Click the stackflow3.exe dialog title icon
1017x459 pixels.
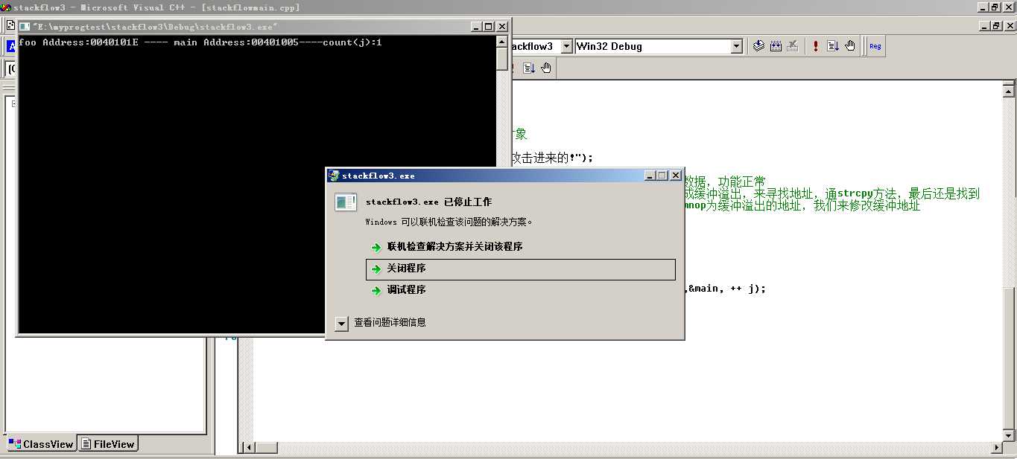point(334,176)
